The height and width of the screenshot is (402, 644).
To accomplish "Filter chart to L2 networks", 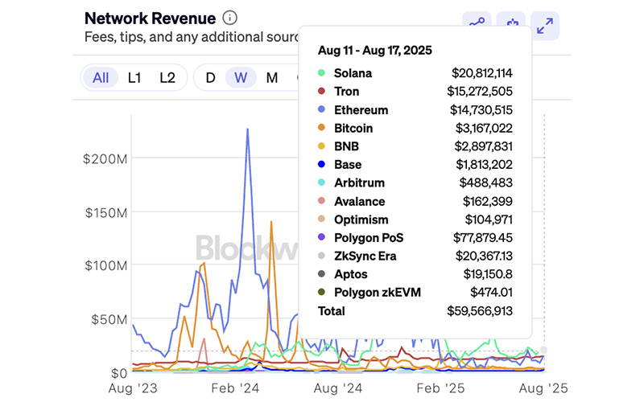I will pos(167,77).
